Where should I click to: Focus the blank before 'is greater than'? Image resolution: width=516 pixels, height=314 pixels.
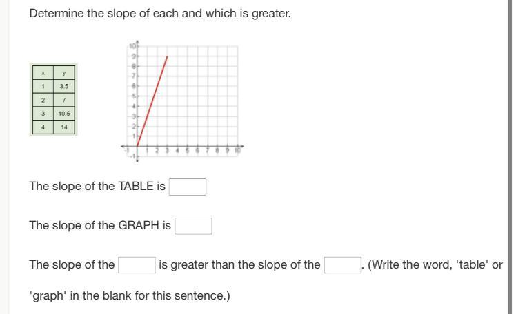(137, 265)
